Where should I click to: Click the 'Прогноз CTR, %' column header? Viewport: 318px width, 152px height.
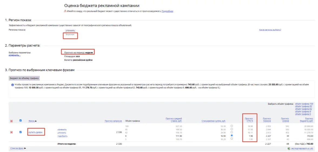click(249, 120)
